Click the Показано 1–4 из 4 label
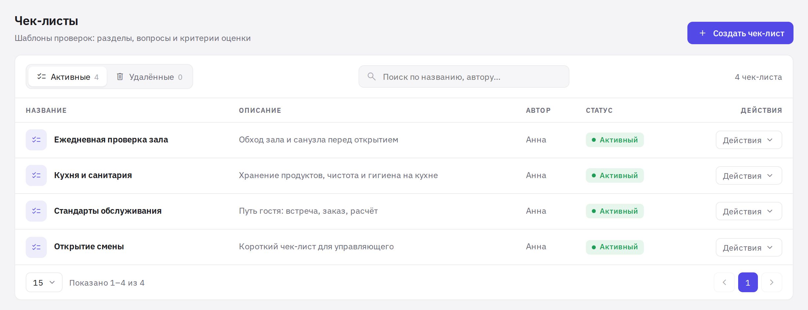Image resolution: width=808 pixels, height=310 pixels. [x=107, y=283]
